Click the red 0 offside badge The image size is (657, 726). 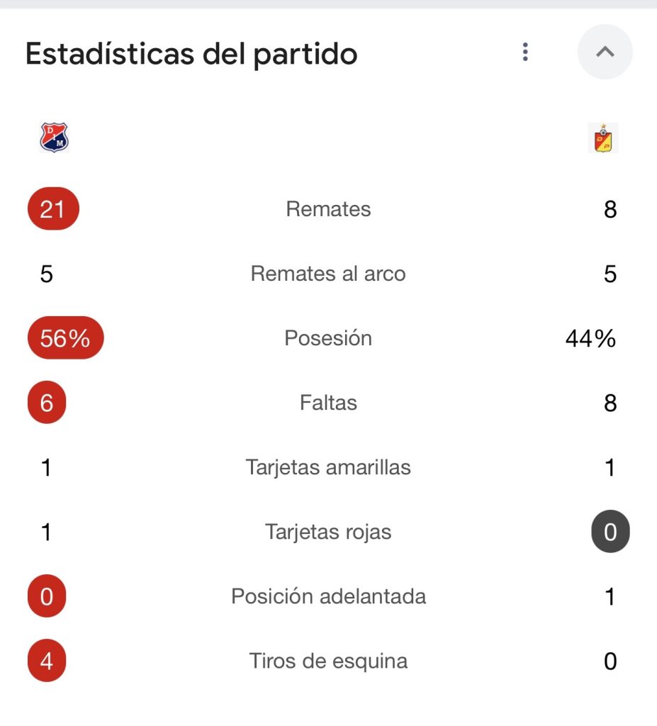[47, 596]
